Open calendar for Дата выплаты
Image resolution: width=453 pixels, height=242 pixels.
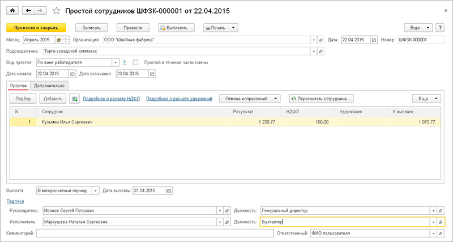tap(169, 191)
